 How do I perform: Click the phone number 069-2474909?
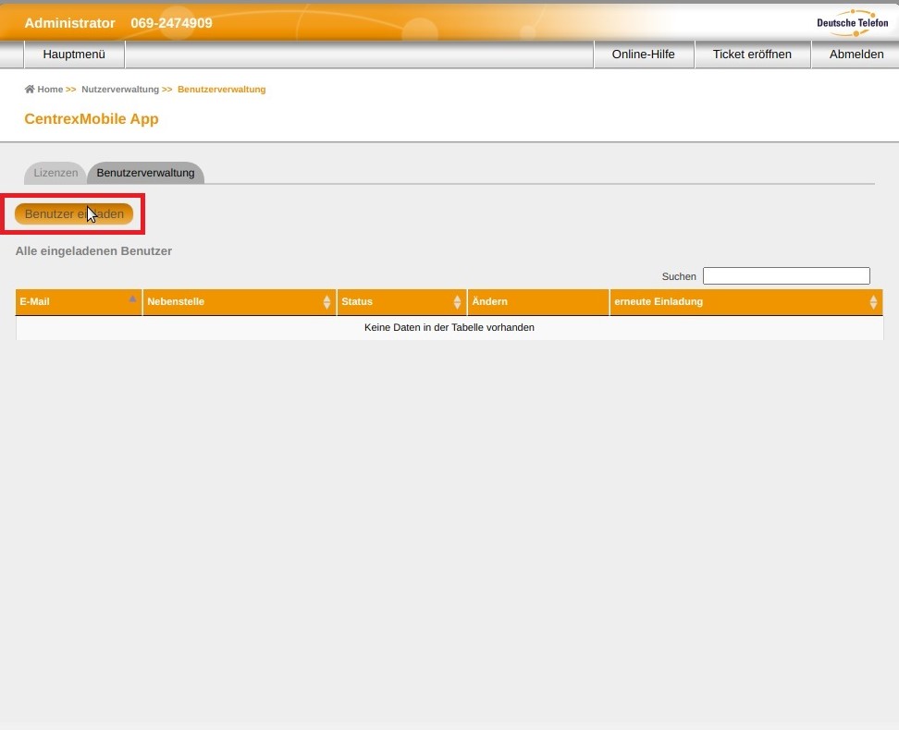tap(171, 23)
